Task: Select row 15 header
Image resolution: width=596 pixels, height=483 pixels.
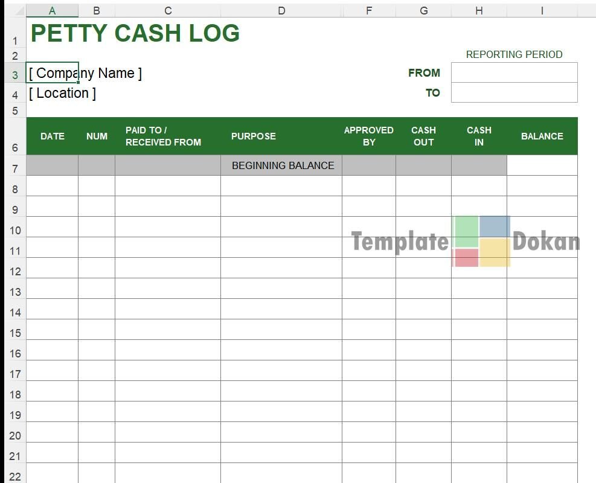Action: tap(15, 333)
